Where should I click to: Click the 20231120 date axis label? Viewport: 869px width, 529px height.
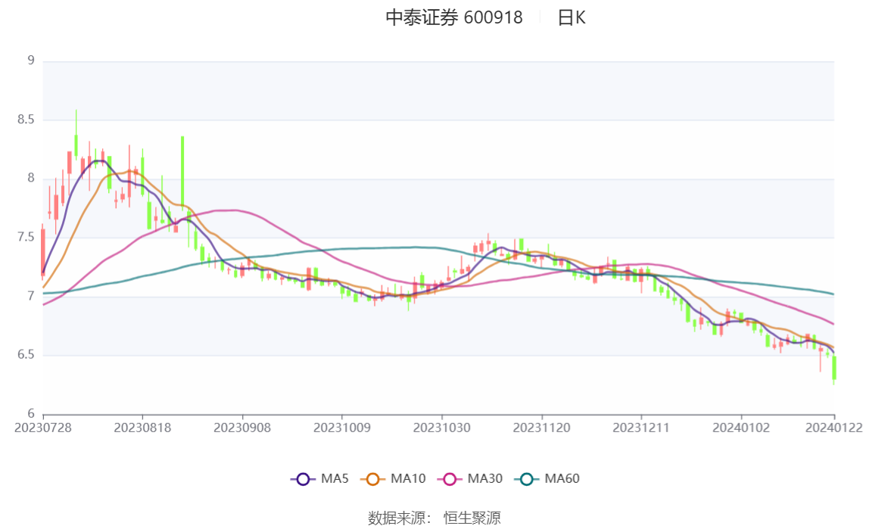click(x=541, y=428)
